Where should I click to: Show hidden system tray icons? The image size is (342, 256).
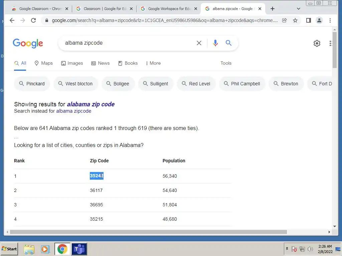287,249
